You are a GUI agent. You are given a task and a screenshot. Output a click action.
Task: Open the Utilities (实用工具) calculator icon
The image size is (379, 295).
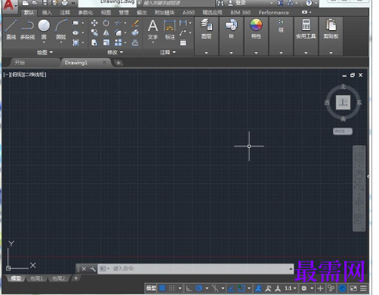pos(306,28)
